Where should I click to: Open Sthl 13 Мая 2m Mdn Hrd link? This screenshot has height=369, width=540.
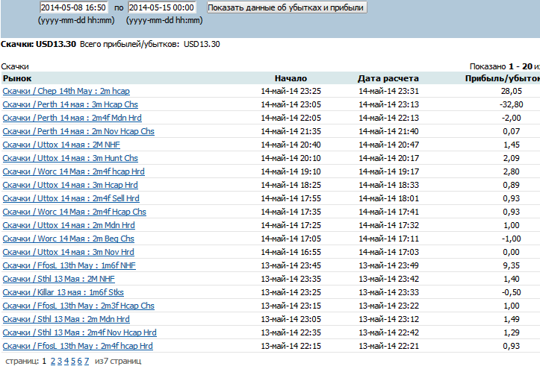[x=66, y=319]
